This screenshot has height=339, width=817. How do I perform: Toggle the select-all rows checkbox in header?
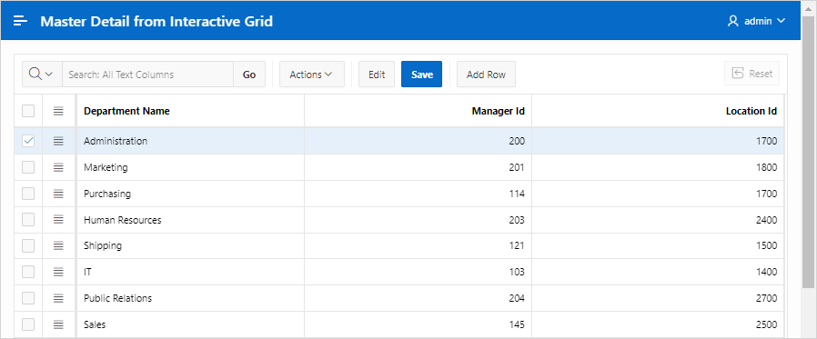coord(28,111)
